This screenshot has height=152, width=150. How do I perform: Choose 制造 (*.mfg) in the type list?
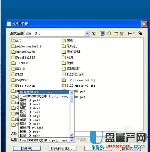44,116
